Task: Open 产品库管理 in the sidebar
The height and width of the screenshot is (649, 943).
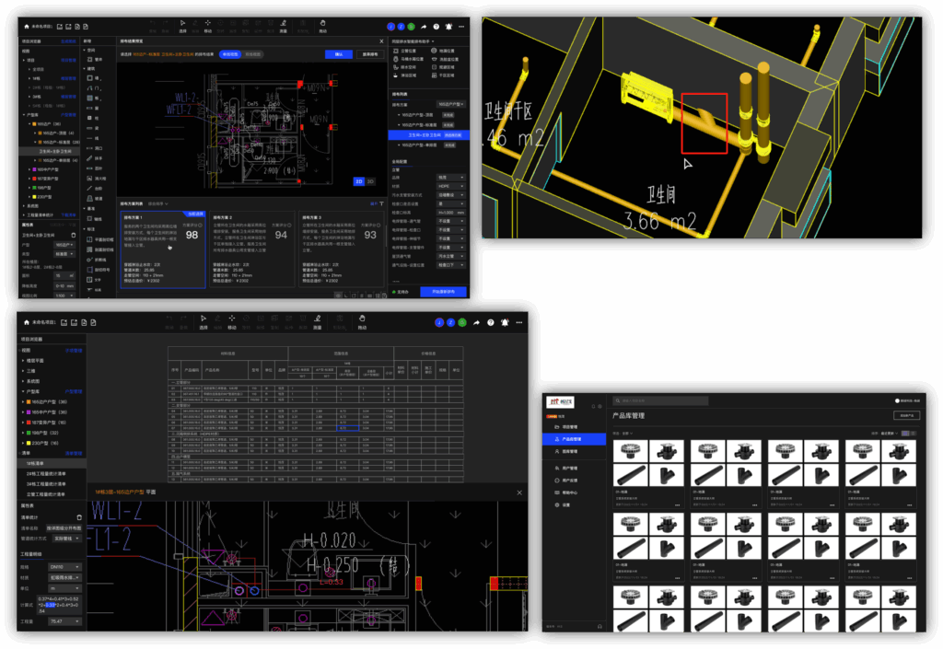Action: [574, 440]
